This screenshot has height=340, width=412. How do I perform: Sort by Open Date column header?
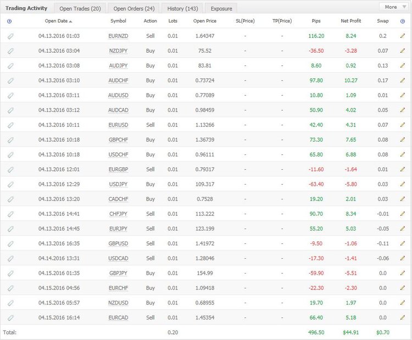click(x=58, y=21)
